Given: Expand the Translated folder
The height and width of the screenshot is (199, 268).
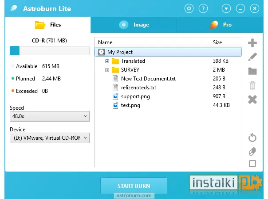Looking at the screenshot, I should pos(107,61).
